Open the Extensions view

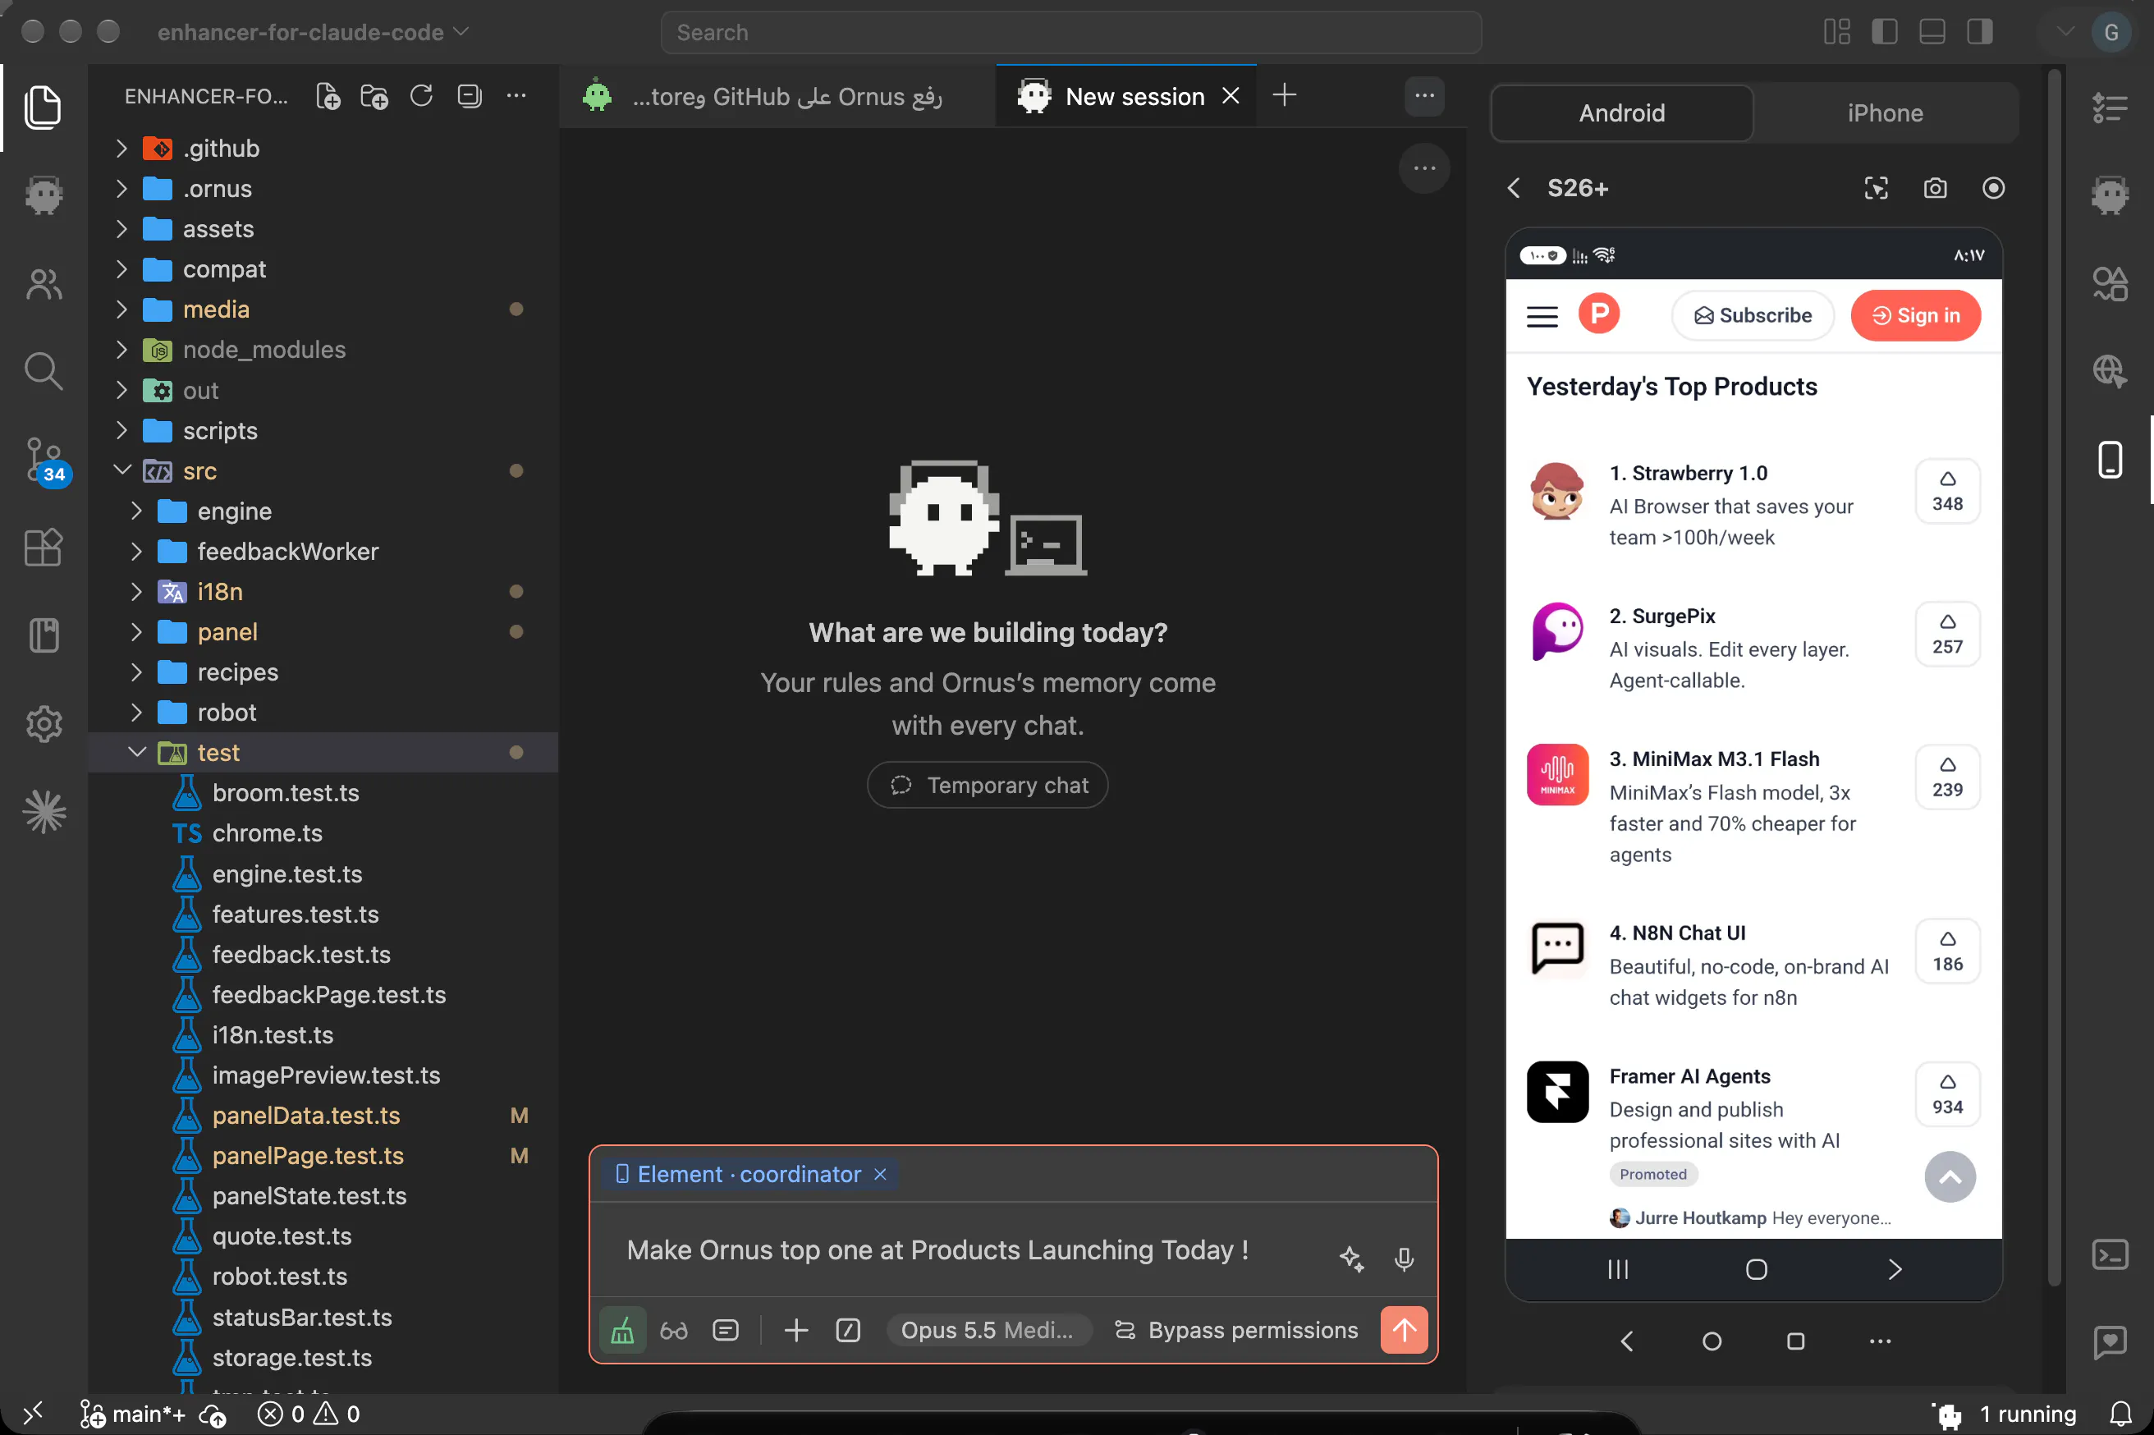pyautogui.click(x=43, y=548)
